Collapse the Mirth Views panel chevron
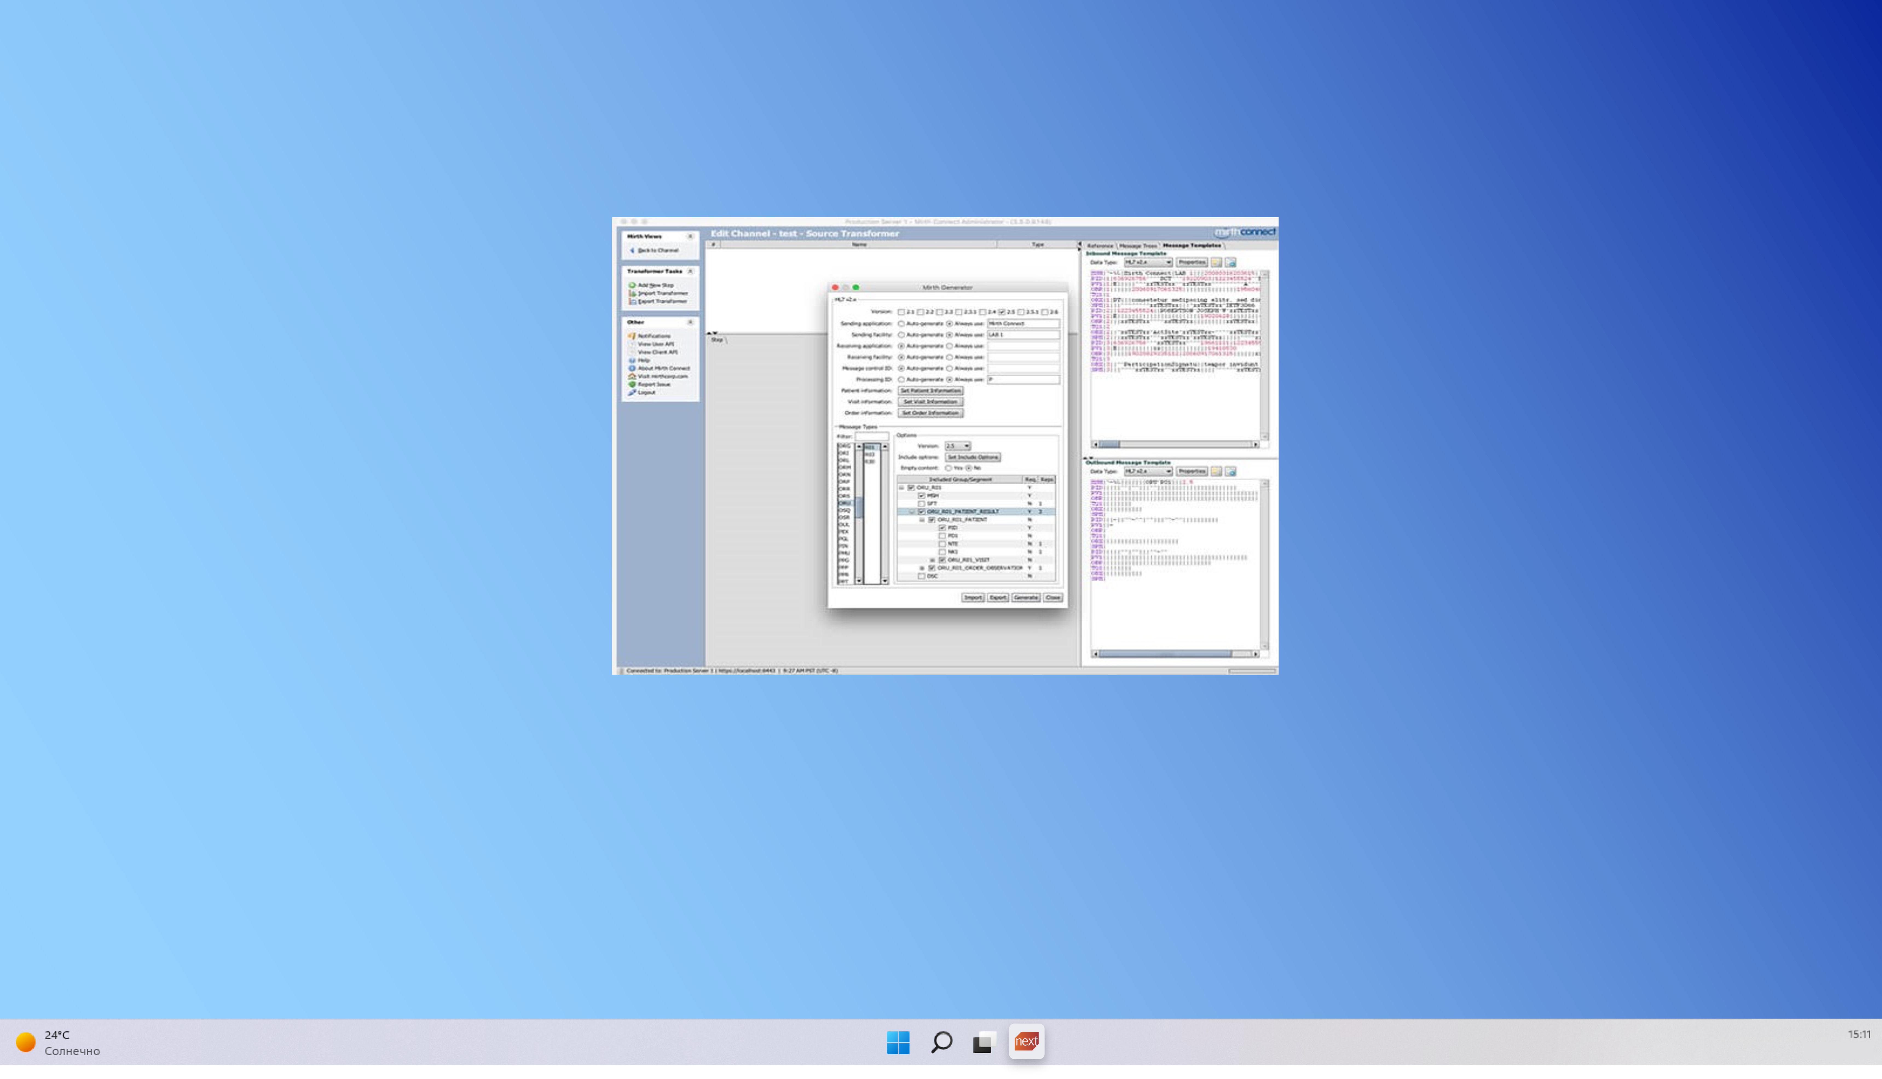The width and height of the screenshot is (1882, 1079). pos(690,236)
